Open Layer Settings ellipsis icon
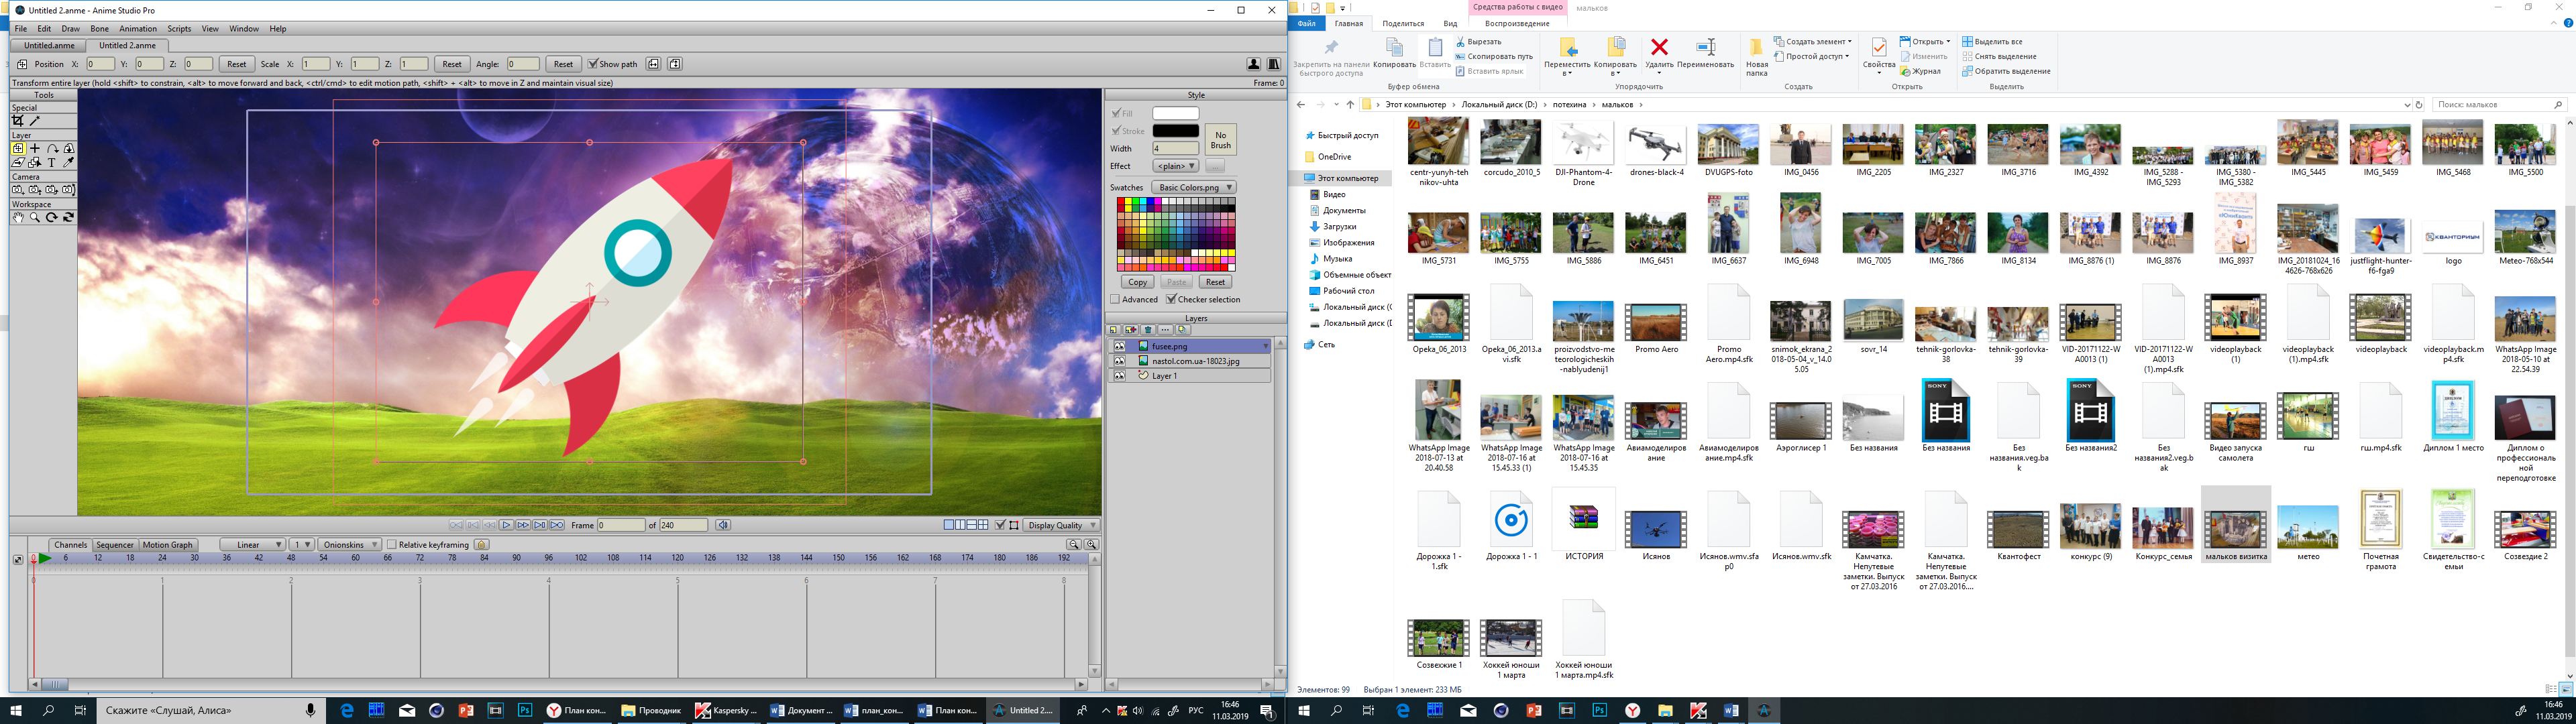 click(1166, 330)
